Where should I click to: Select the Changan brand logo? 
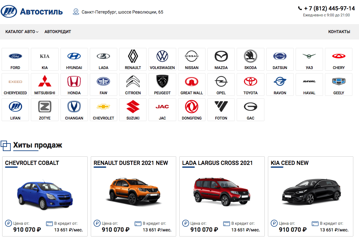[74, 107]
